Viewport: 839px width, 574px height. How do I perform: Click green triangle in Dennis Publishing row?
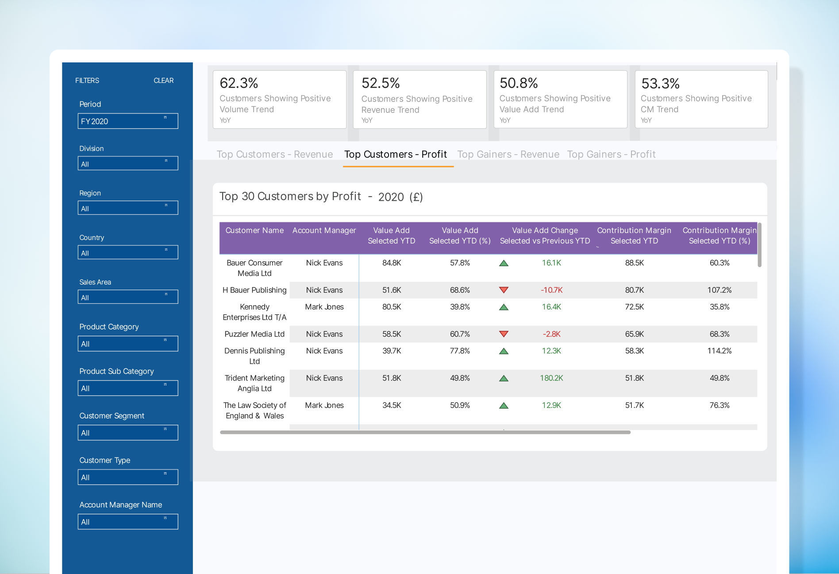pos(504,351)
